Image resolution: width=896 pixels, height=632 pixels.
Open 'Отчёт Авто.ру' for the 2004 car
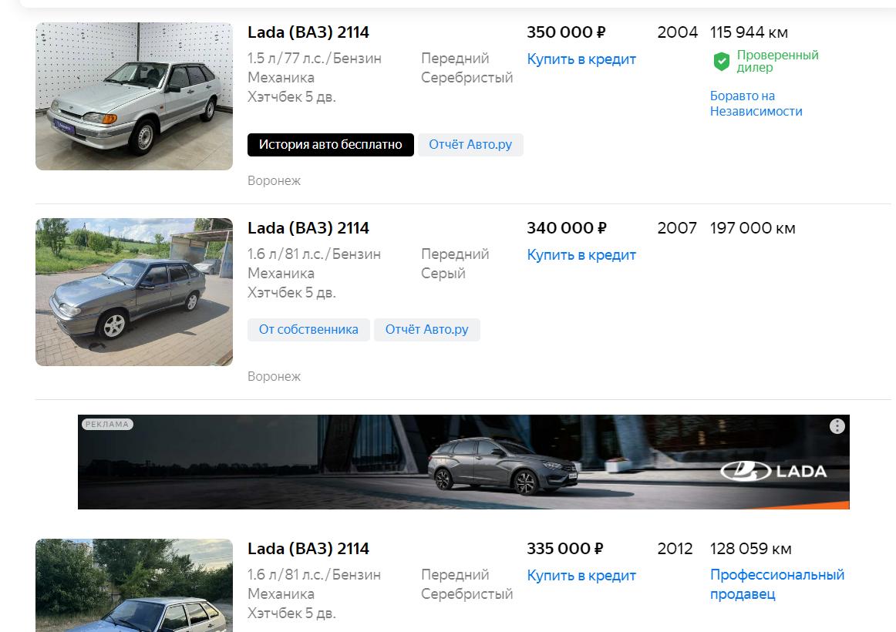(x=470, y=145)
